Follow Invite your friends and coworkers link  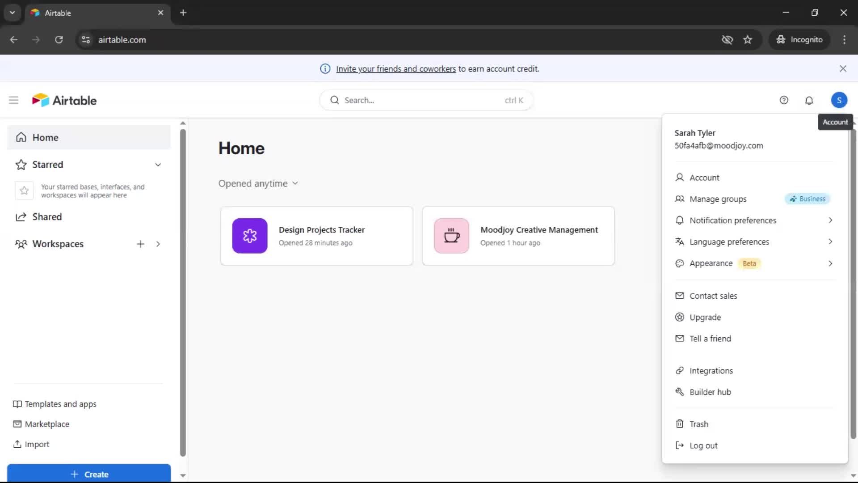396,68
